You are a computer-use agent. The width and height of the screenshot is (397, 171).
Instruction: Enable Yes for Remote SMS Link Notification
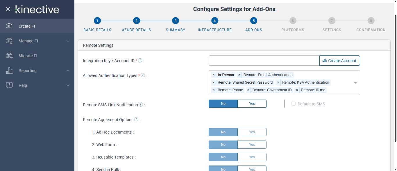(x=252, y=104)
